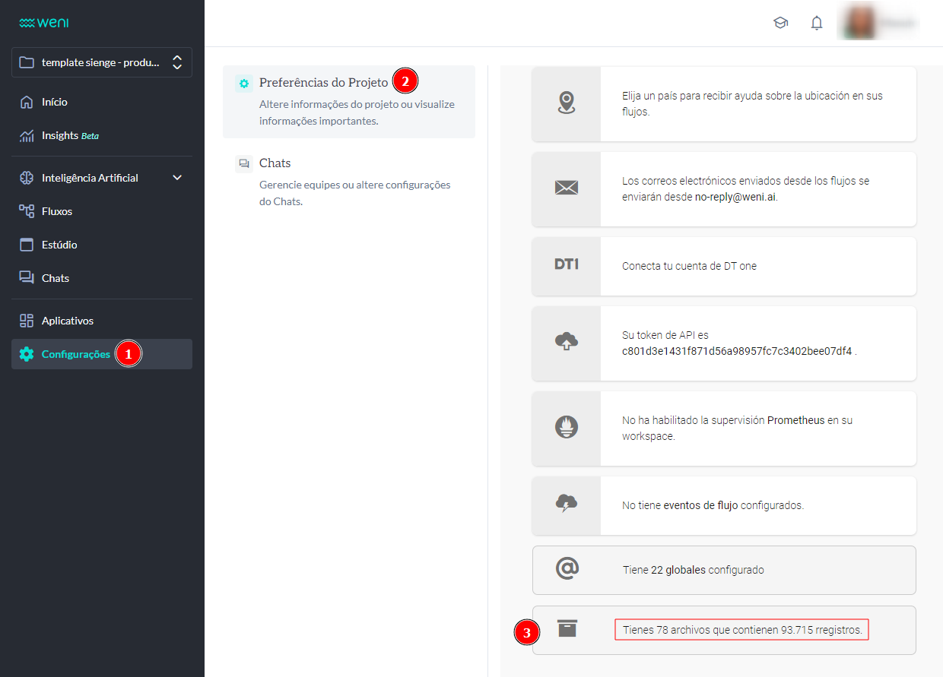This screenshot has width=943, height=677.
Task: Open Insights Beta from the sidebar
Action: pos(70,135)
